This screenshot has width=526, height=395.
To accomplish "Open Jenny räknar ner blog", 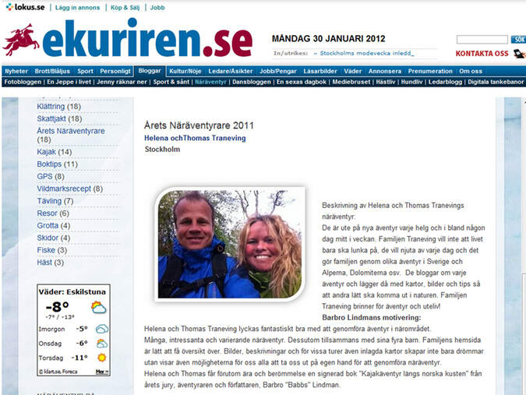I will click(122, 82).
